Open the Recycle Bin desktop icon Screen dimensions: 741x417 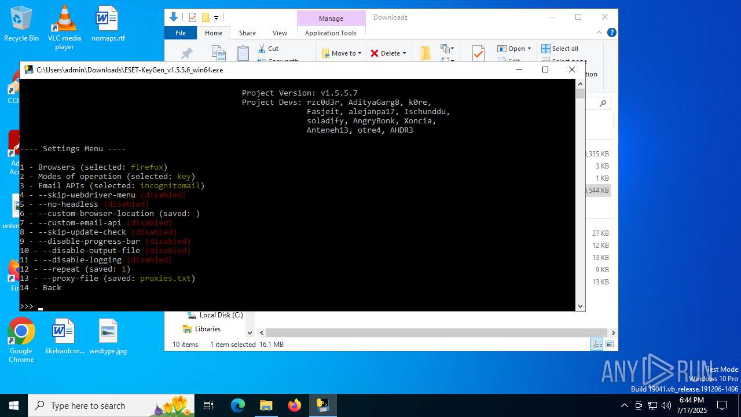coord(21,24)
